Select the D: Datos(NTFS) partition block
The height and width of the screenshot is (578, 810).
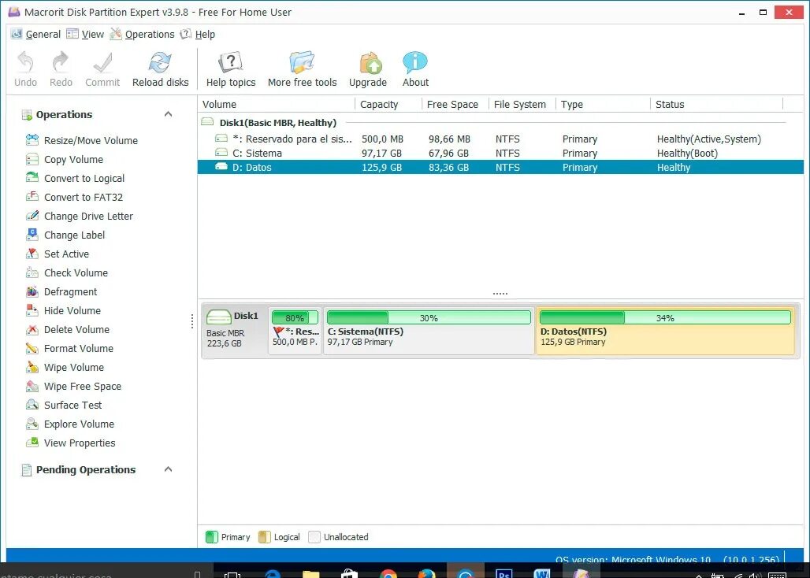pyautogui.click(x=665, y=332)
